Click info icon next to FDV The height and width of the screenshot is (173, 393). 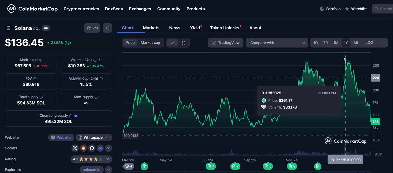(x=35, y=79)
